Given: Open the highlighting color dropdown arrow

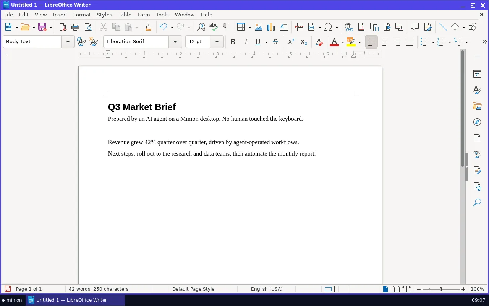Looking at the screenshot, I should pyautogui.click(x=359, y=42).
